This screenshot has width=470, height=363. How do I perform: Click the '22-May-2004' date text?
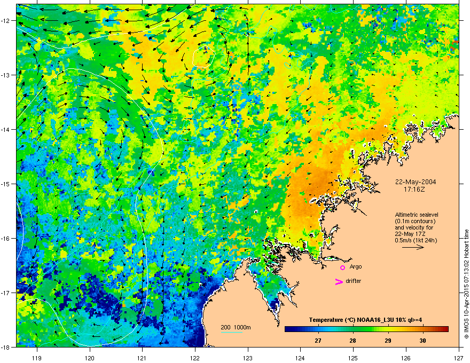[x=416, y=182]
